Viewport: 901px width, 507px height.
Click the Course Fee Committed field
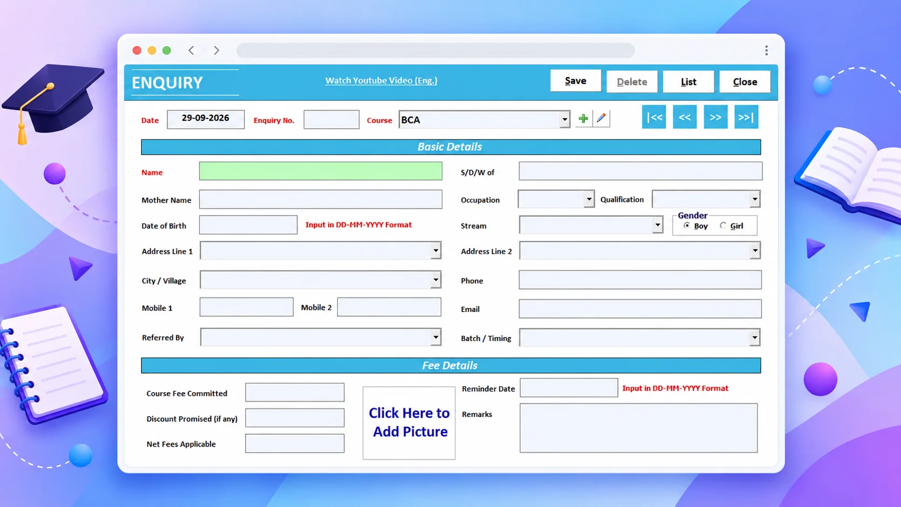(295, 392)
